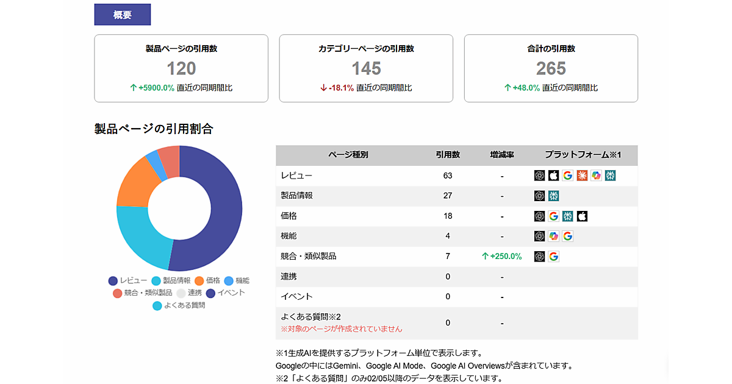Toggle the 競合・類似製品 legend item
This screenshot has width=732, height=384.
[x=143, y=293]
